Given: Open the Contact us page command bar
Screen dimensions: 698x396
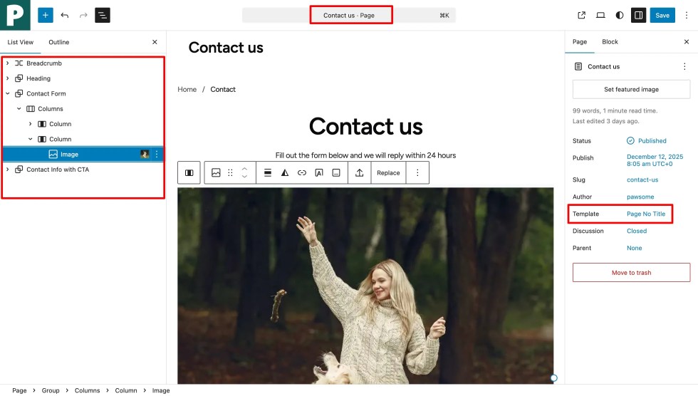Looking at the screenshot, I should (349, 15).
